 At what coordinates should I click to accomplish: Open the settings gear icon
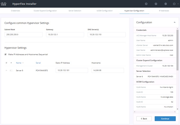(174, 4)
